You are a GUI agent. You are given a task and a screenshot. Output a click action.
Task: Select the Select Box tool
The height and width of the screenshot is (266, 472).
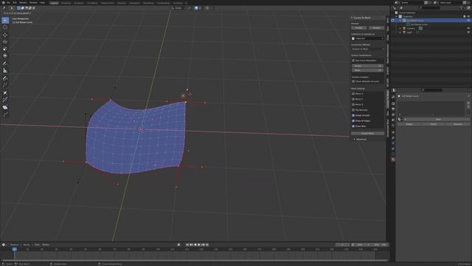[x=5, y=20]
